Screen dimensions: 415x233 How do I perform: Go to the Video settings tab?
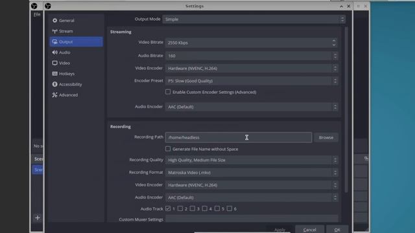pyautogui.click(x=77, y=63)
